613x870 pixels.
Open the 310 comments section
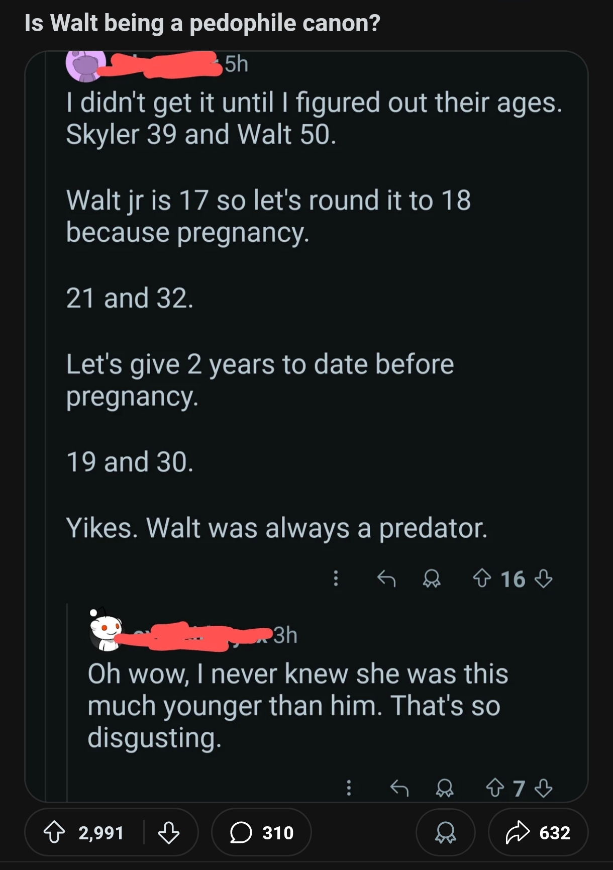(x=262, y=832)
